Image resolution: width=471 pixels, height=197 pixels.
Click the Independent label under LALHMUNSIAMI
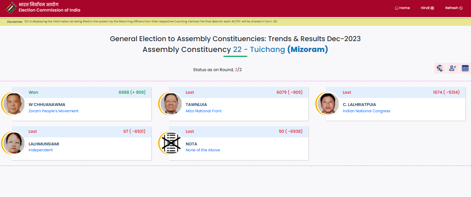click(x=41, y=150)
